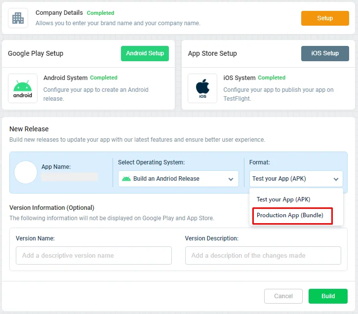Screen dimensions: 358x314
Task: Cancel the new release
Action: 283,296
